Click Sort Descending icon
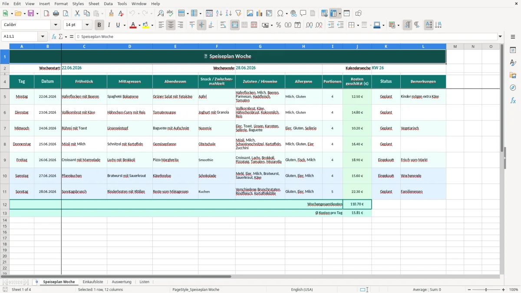Screen dimensions: 521x293 point(229,13)
